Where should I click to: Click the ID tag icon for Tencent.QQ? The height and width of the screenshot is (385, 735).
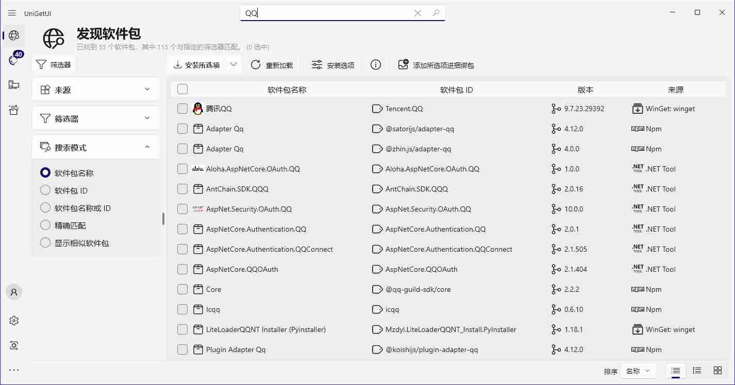(x=377, y=109)
